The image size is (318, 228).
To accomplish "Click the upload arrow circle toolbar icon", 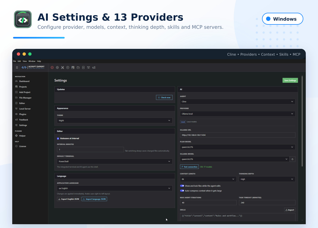I will pyautogui.click(x=68, y=68).
